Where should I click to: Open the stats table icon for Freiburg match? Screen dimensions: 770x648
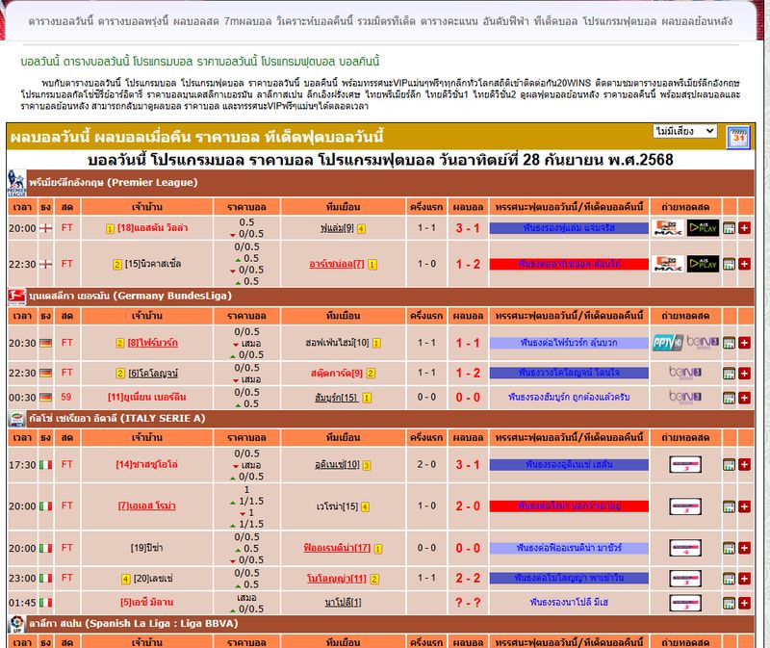click(729, 343)
